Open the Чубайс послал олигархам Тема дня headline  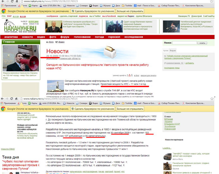pyautogui.click(x=21, y=165)
